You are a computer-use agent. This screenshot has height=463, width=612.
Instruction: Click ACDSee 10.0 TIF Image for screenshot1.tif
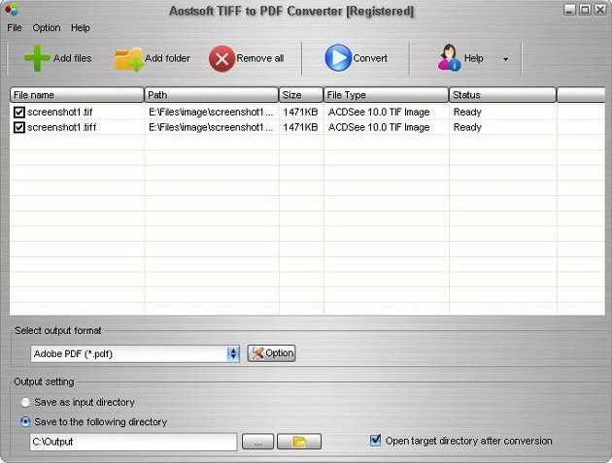379,113
